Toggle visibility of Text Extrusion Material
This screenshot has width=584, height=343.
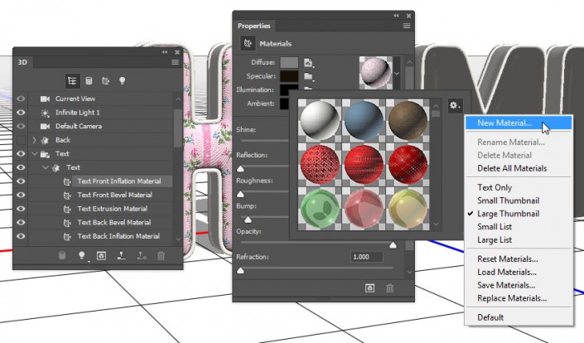pyautogui.click(x=22, y=209)
